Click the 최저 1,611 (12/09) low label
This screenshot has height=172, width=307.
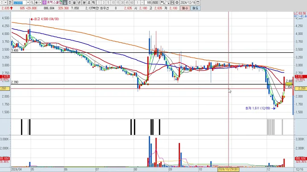click(x=258, y=108)
